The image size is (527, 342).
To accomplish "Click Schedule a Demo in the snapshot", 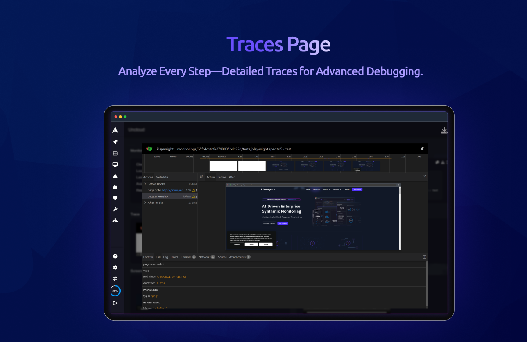I will click(269, 224).
